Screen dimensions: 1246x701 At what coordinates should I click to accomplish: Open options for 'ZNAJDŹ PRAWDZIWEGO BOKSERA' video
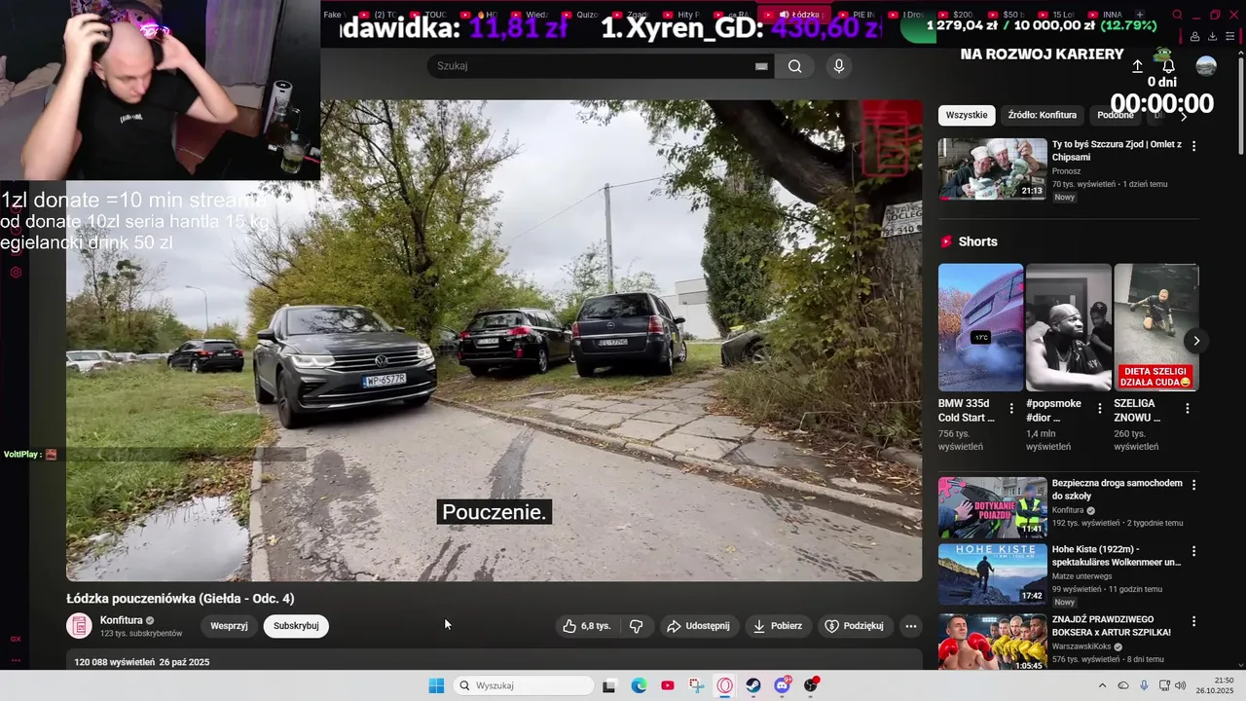coord(1194,620)
